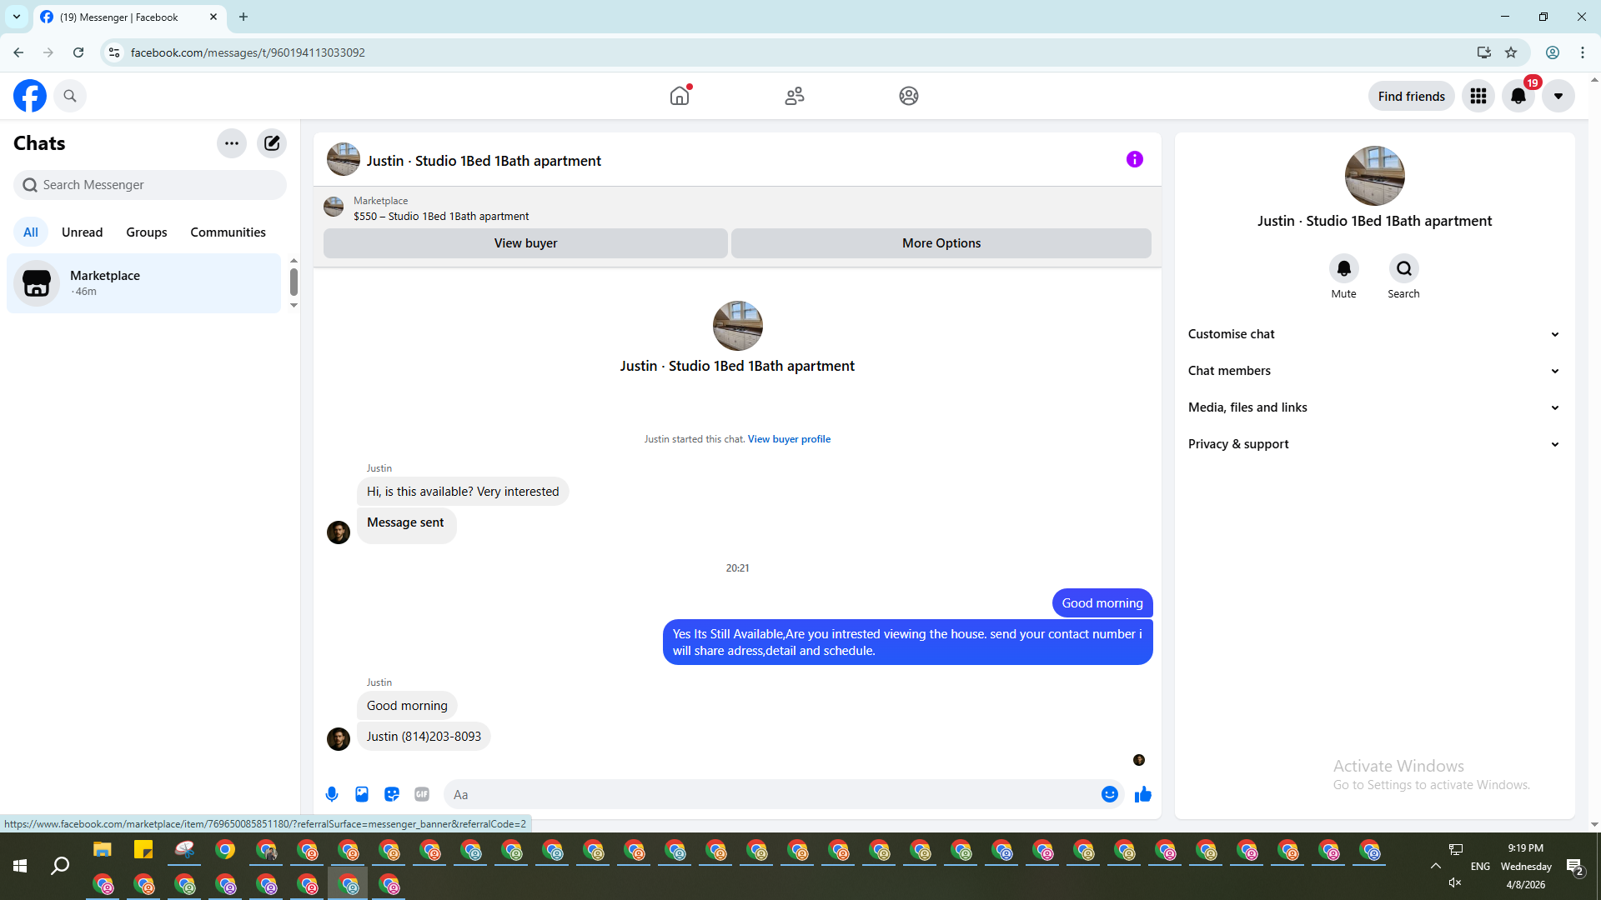Open the Facebook notifications bell
This screenshot has height=900, width=1601.
click(1518, 97)
